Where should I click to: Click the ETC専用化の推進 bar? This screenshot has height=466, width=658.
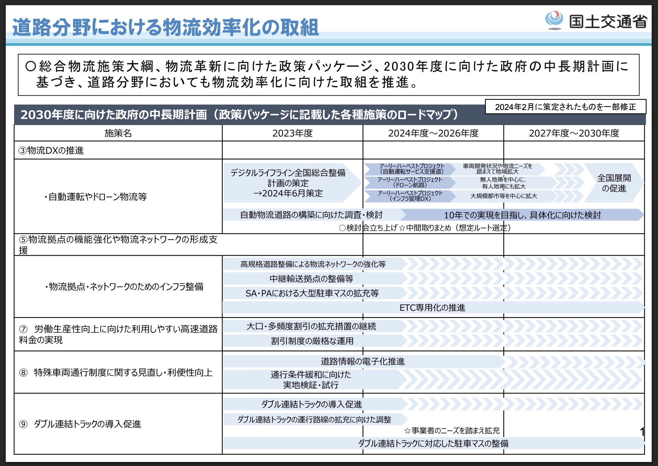pyautogui.click(x=433, y=308)
